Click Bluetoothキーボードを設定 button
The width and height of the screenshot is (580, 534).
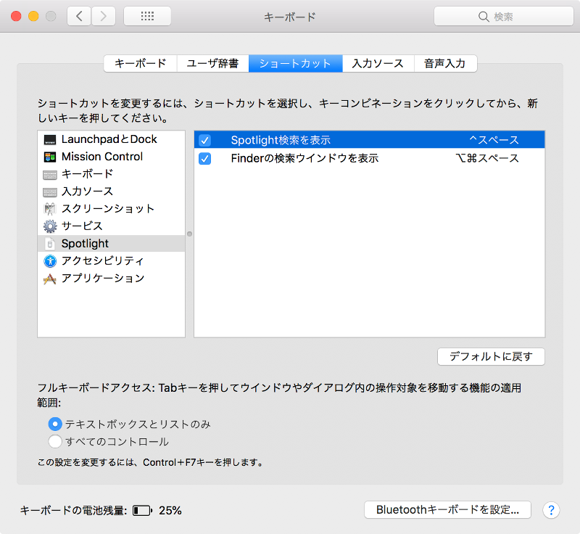coord(447,510)
